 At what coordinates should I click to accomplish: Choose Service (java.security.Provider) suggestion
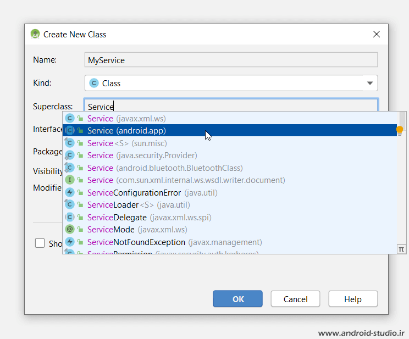coord(142,155)
